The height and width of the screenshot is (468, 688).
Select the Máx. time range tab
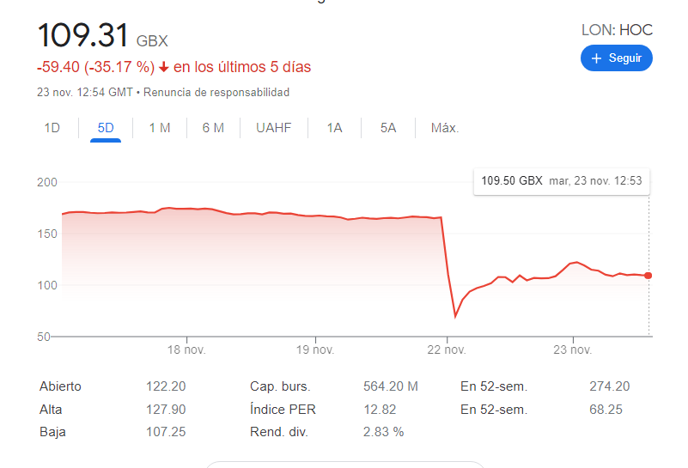(445, 128)
